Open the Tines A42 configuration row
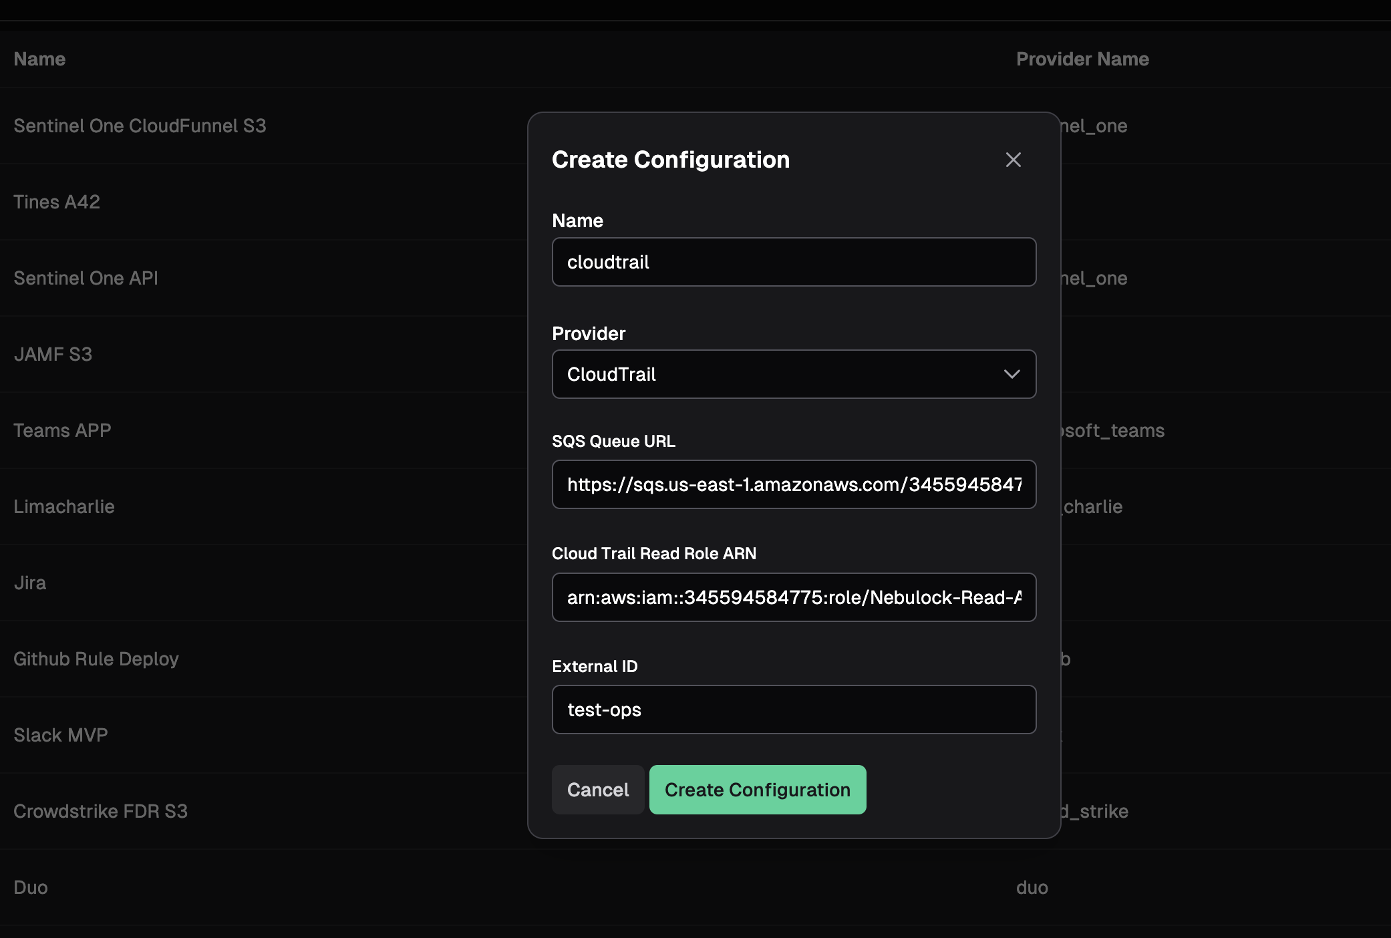 [x=57, y=202]
